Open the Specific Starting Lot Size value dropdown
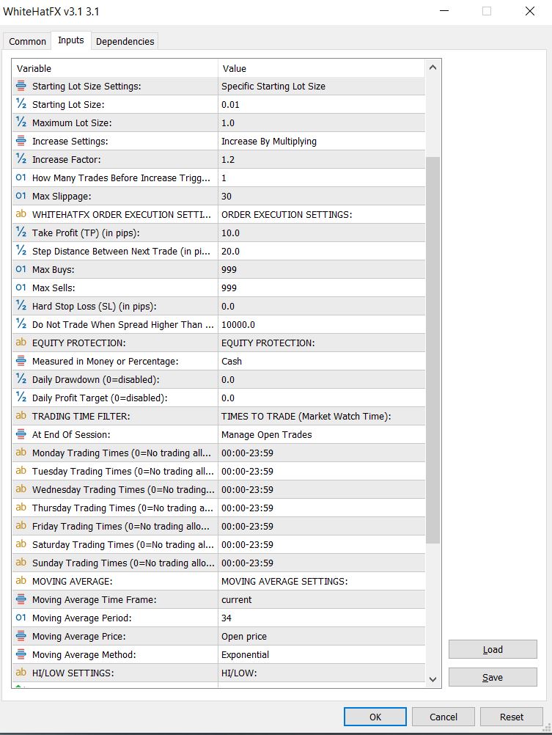Image resolution: width=552 pixels, height=735 pixels. (x=322, y=87)
